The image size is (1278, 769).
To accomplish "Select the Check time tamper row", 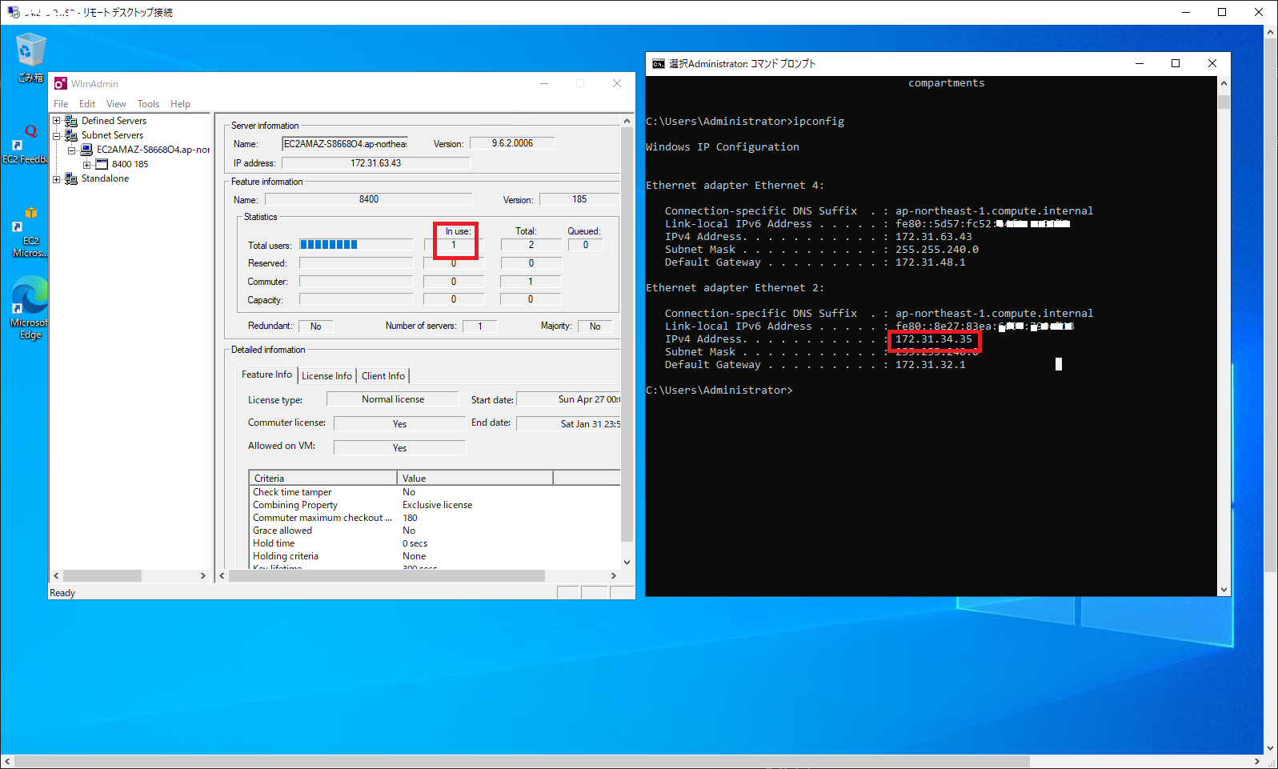I will point(435,492).
